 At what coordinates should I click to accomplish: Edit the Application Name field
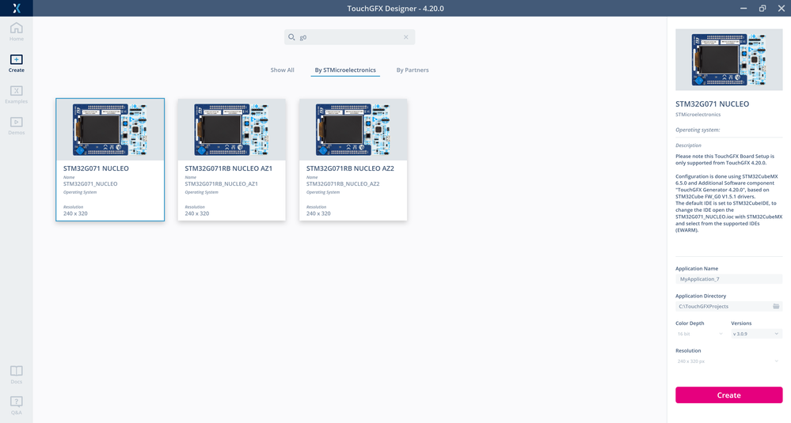point(729,279)
